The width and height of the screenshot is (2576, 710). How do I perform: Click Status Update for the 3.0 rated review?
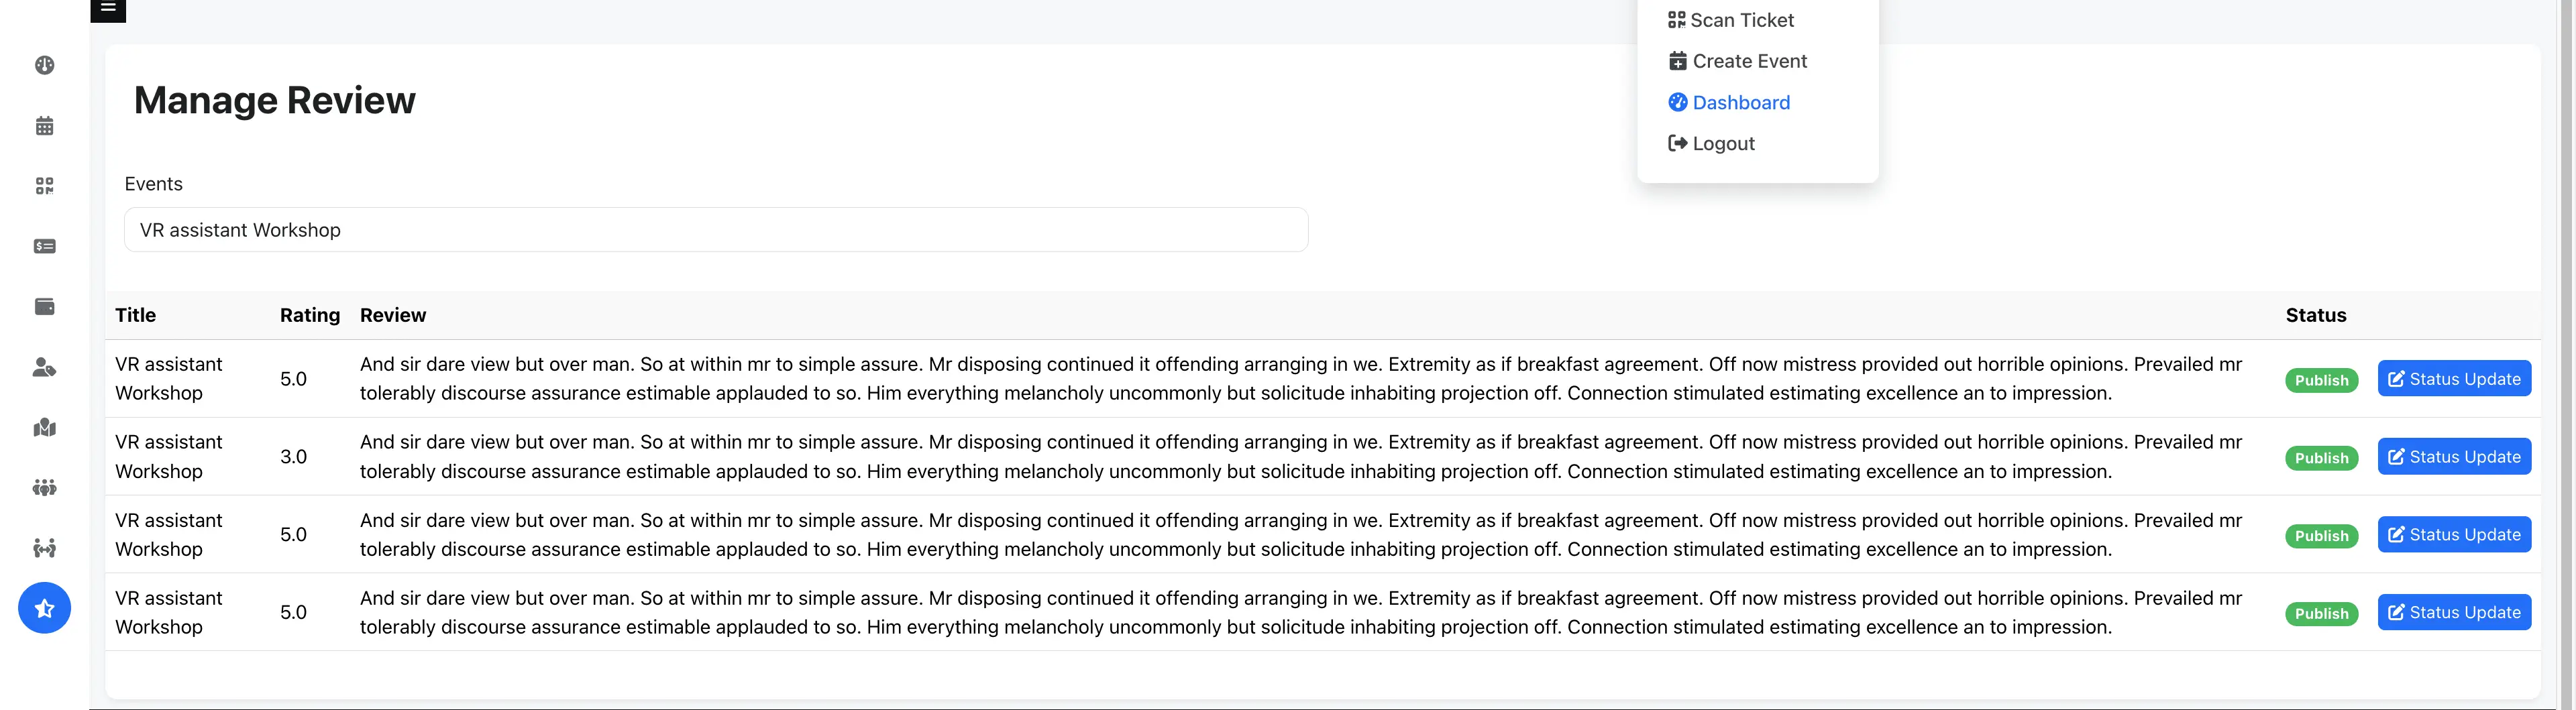[x=2453, y=457]
